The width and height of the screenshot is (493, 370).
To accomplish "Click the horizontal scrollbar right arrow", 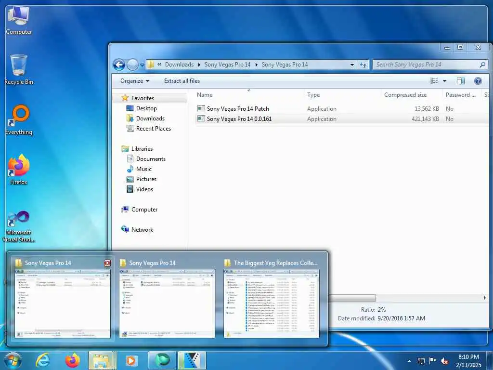I will (x=484, y=298).
